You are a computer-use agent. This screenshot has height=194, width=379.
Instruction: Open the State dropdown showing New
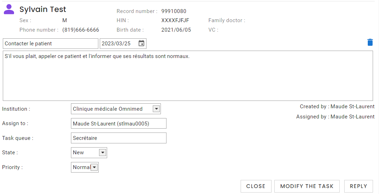click(x=89, y=153)
